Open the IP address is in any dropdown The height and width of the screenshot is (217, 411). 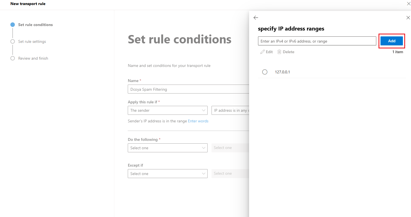coord(230,110)
